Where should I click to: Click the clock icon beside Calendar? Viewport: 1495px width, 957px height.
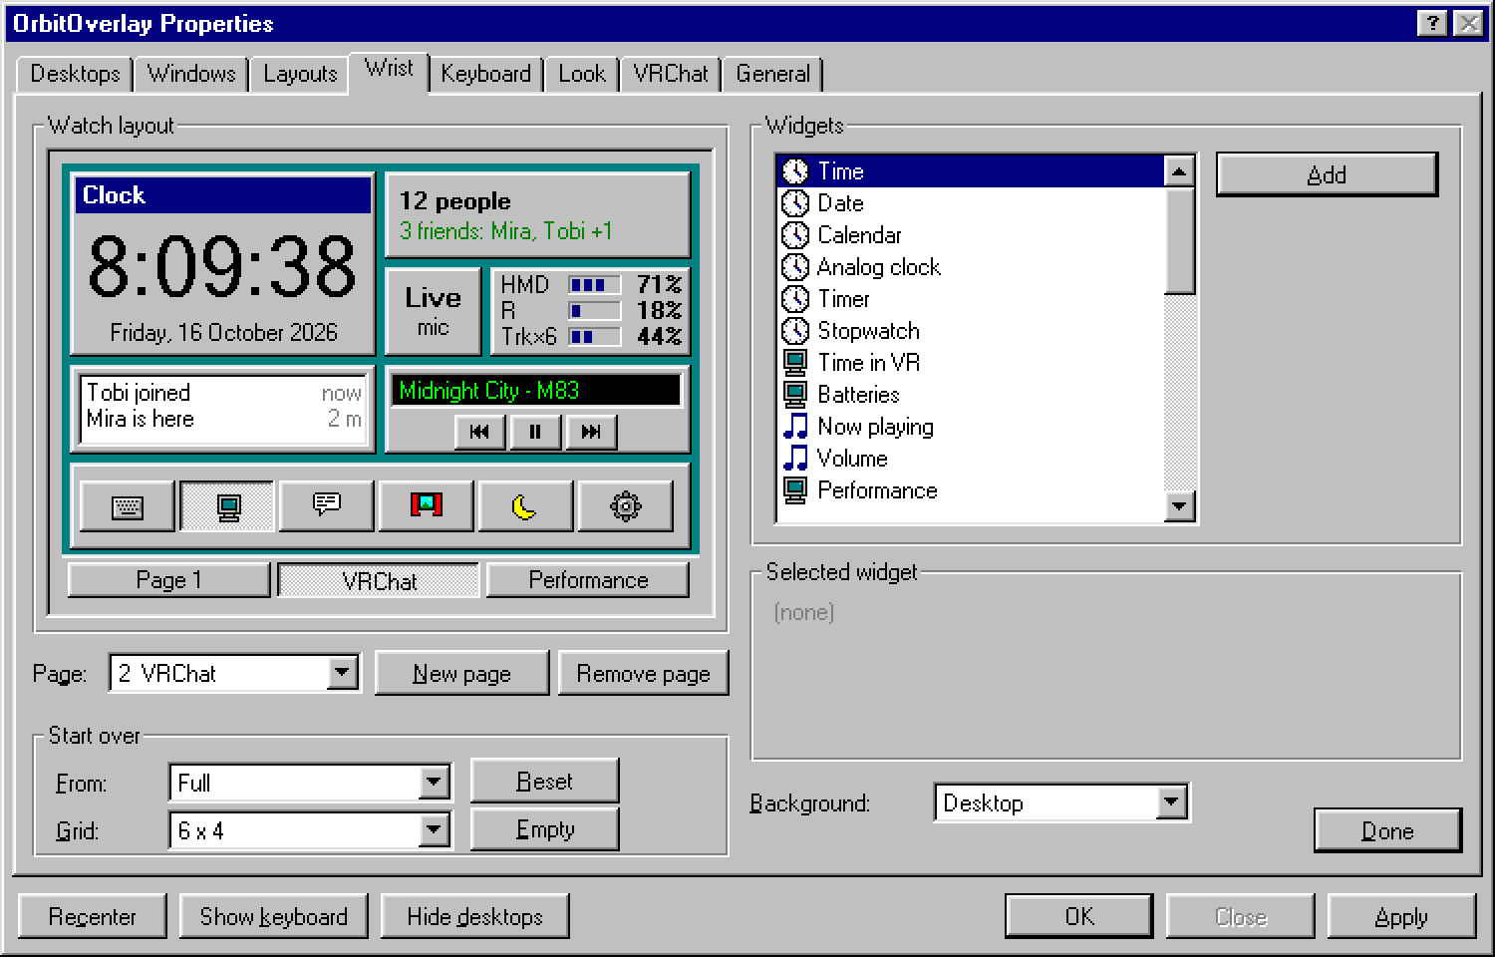coord(795,235)
